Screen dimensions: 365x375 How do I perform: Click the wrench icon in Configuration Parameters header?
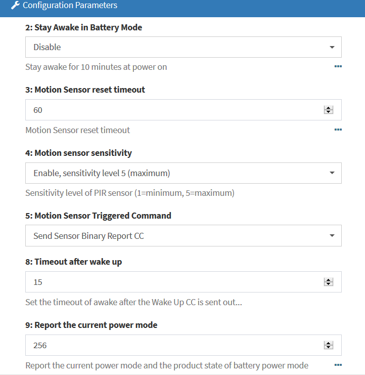coord(15,6)
